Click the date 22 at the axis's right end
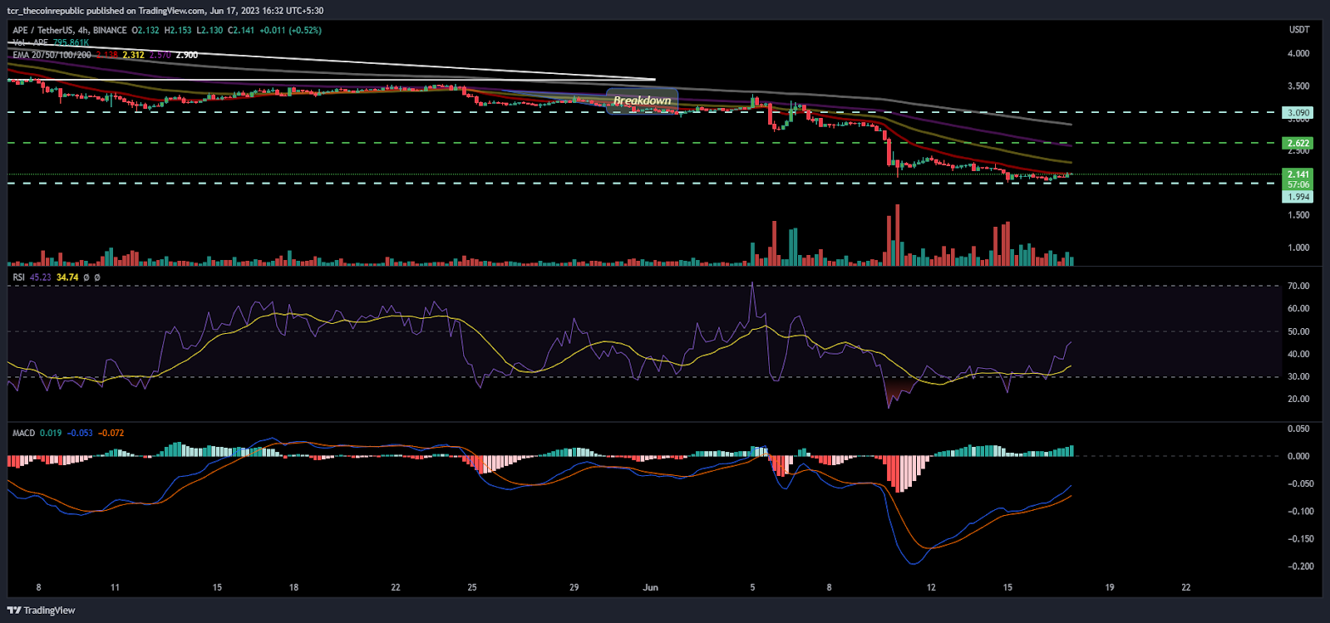Screen dimensions: 1330x623 [1186, 587]
